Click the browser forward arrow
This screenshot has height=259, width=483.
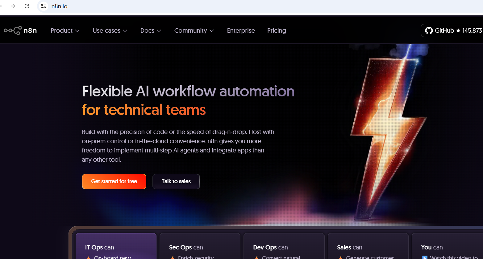click(x=13, y=6)
